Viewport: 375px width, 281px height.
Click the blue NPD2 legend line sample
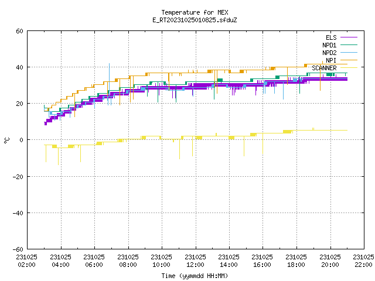349,52
